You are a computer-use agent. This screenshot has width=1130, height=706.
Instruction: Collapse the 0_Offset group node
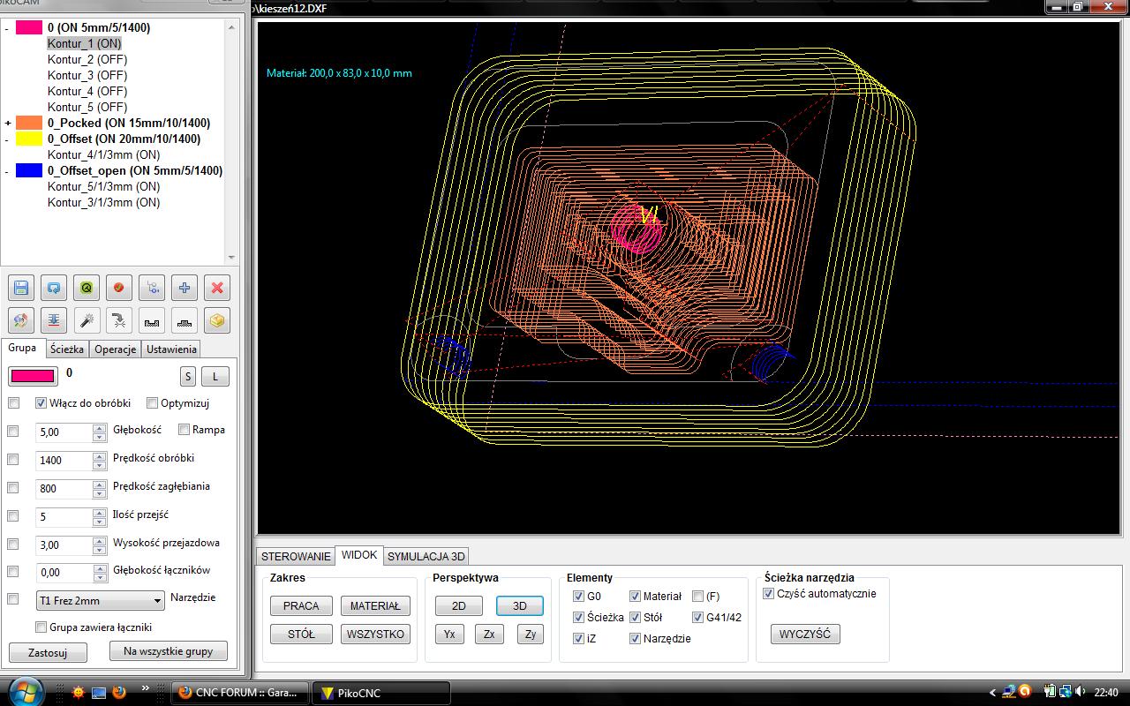coord(7,139)
